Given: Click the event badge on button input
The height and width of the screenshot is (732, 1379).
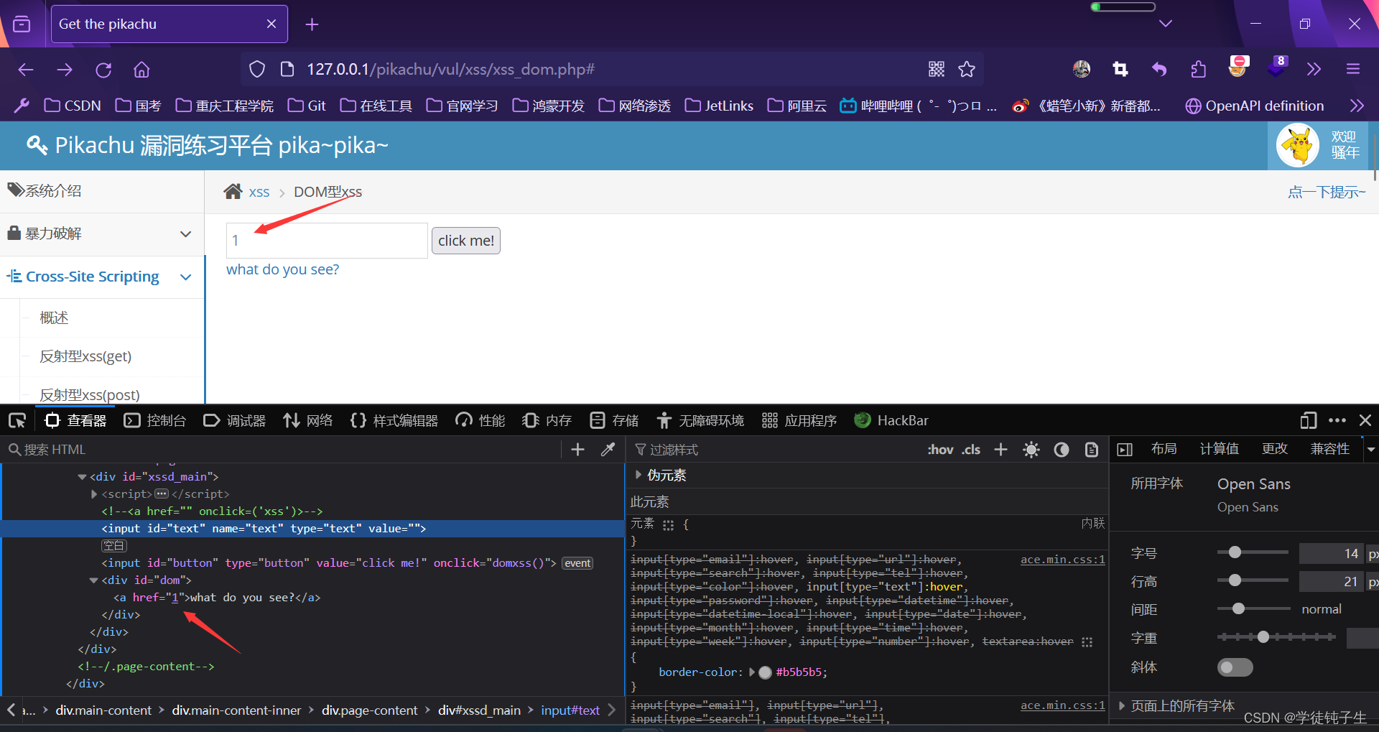Looking at the screenshot, I should click(x=577, y=563).
